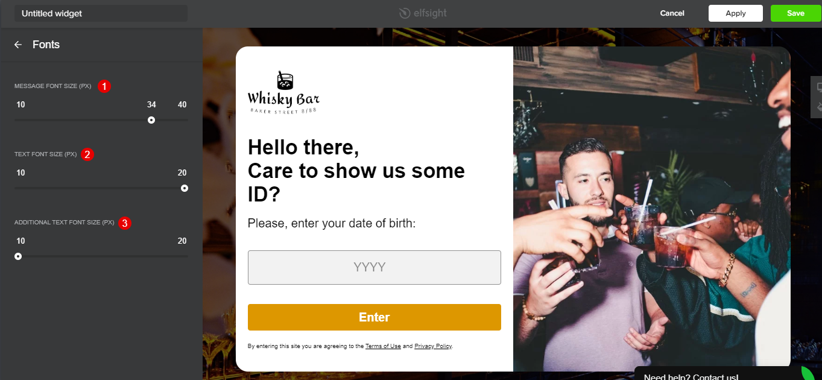Click the YYYY birth year field
The image size is (822, 380).
click(x=375, y=267)
